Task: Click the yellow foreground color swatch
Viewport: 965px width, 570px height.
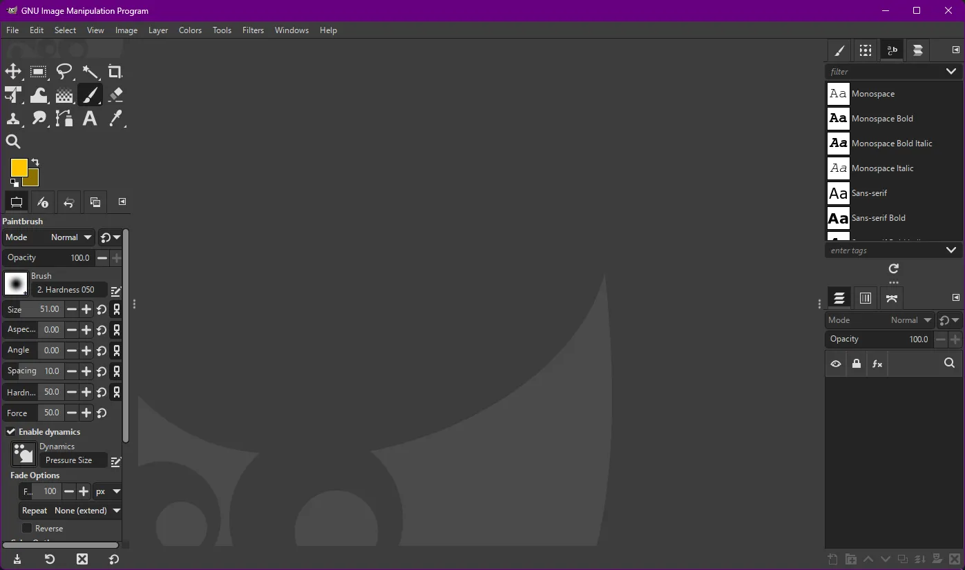Action: 19,167
